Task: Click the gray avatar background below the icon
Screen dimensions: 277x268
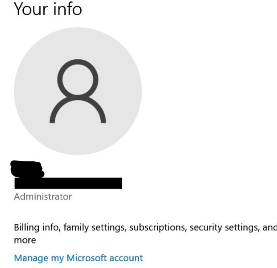Action: [78, 139]
